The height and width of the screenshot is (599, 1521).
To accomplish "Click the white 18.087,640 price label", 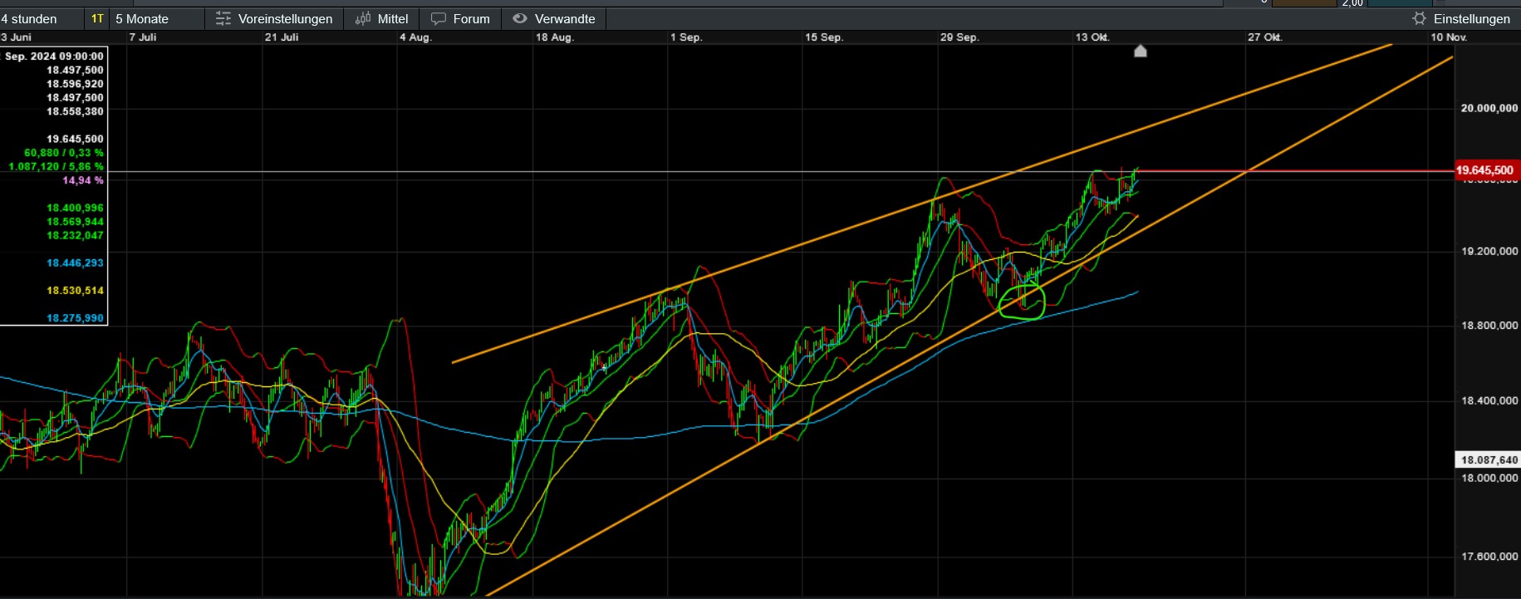I will coord(1489,459).
